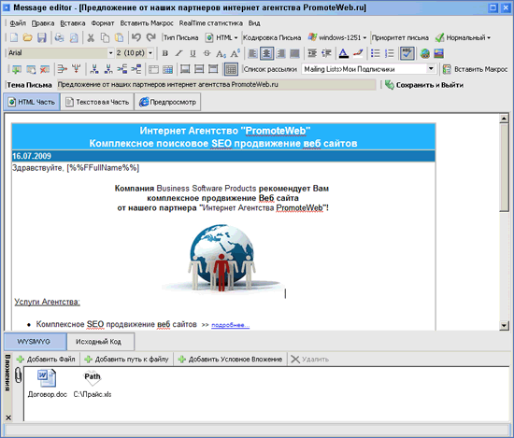Click Добавить путь к файлу button
The image size is (514, 438).
[126, 360]
